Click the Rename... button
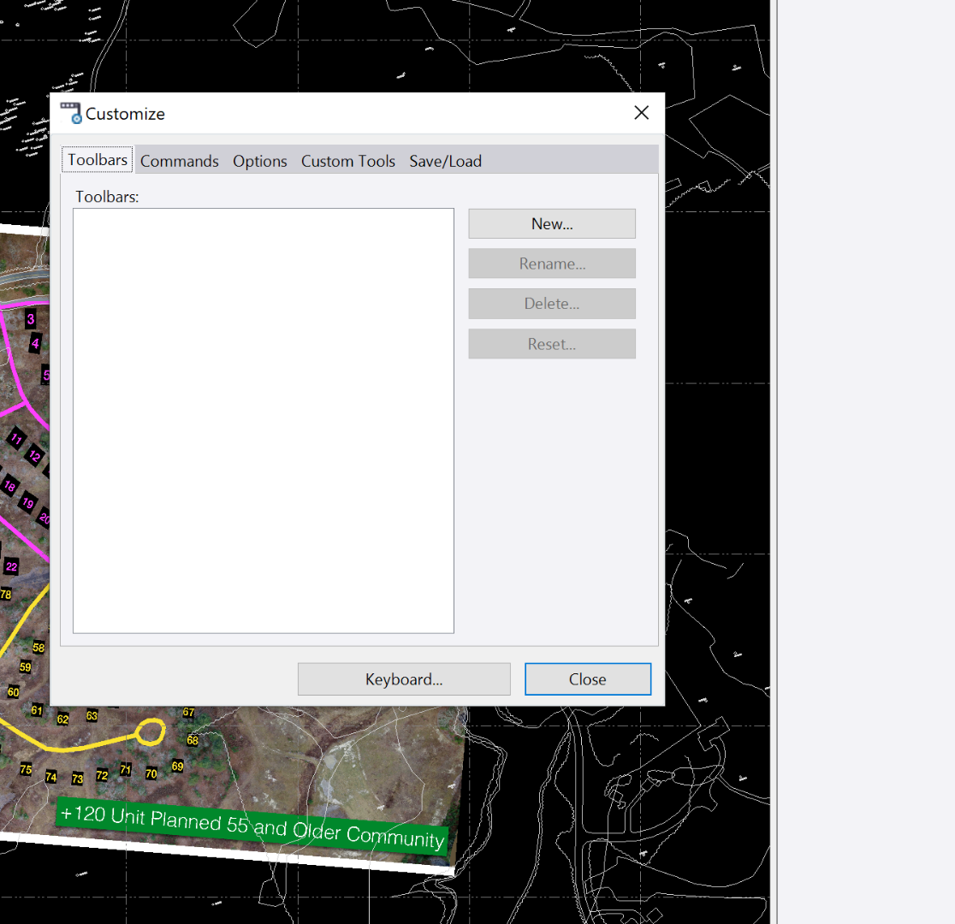The height and width of the screenshot is (924, 955). (552, 264)
